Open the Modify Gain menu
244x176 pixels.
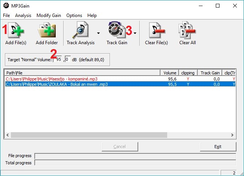click(49, 15)
